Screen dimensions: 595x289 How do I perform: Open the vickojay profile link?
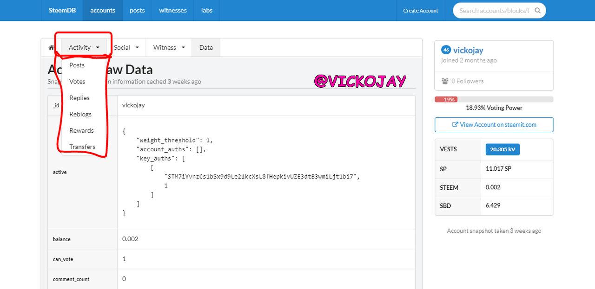tap(468, 50)
